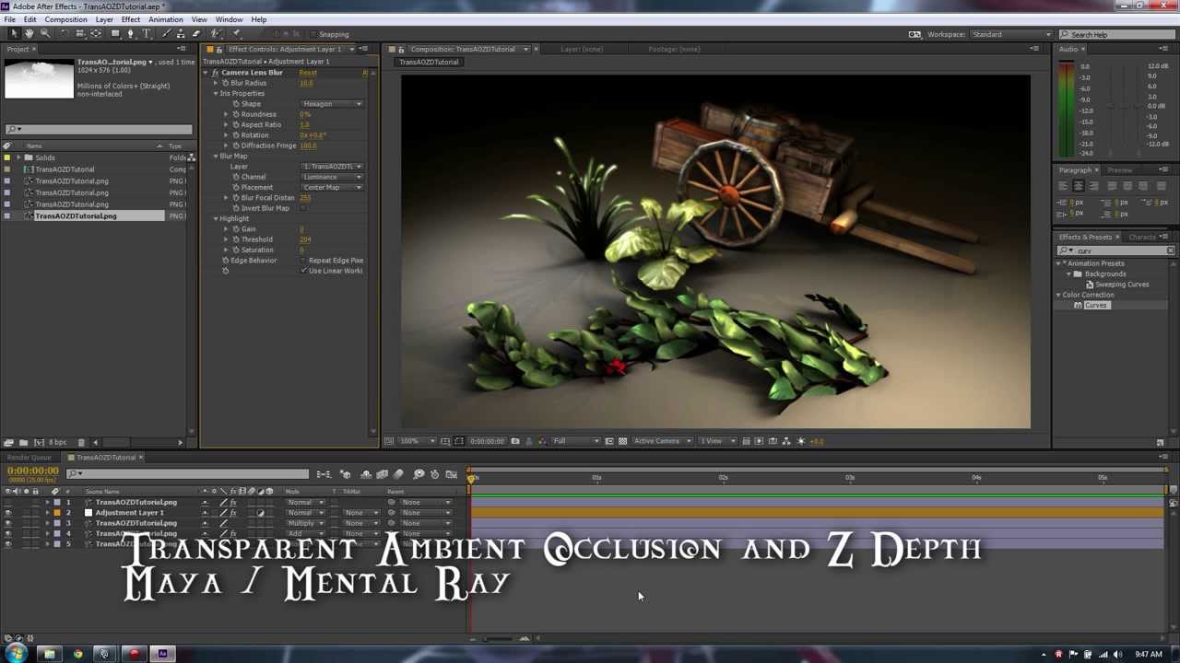Screen dimensions: 1180x663
Task: Click the Project panel search field
Action: point(99,129)
